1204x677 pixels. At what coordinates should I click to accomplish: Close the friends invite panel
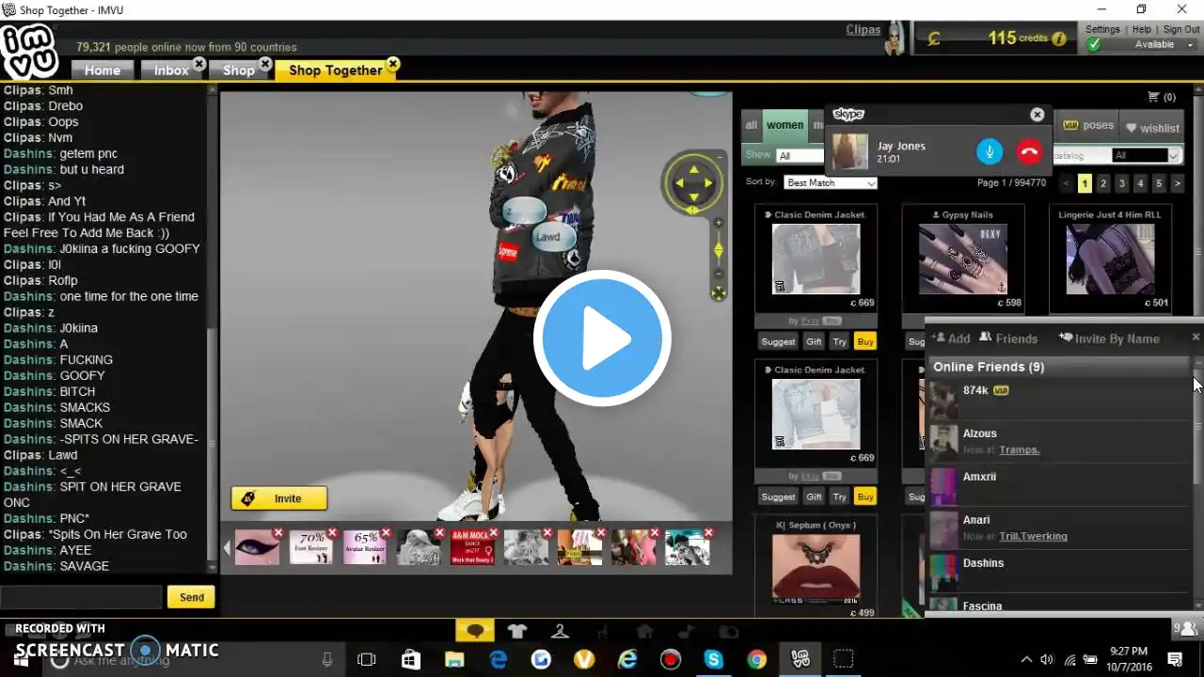point(1196,337)
